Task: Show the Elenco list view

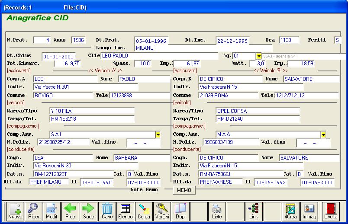Action: point(126,211)
